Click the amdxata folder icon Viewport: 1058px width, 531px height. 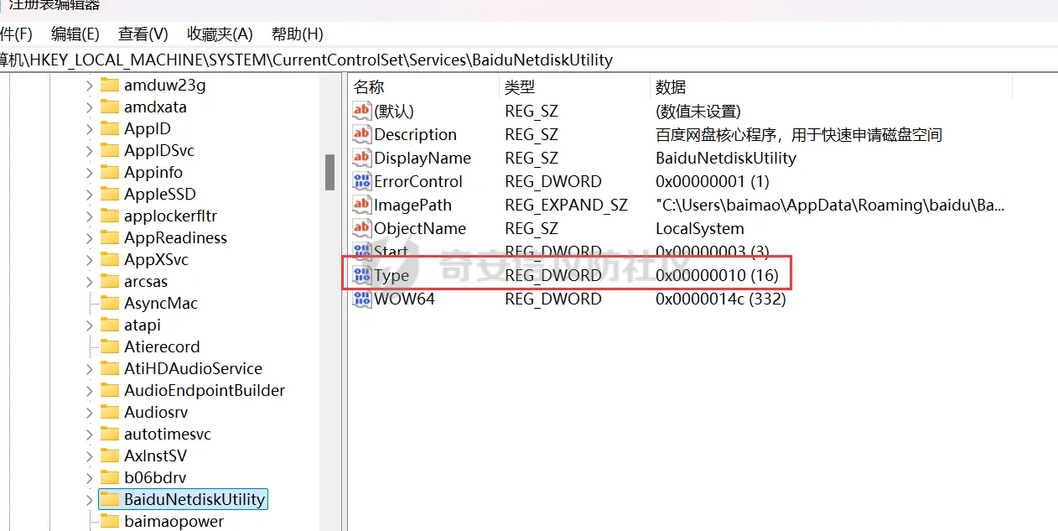[110, 107]
